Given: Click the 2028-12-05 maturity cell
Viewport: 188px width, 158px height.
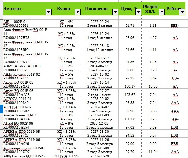Looking at the screenshot, I should (x=100, y=125).
